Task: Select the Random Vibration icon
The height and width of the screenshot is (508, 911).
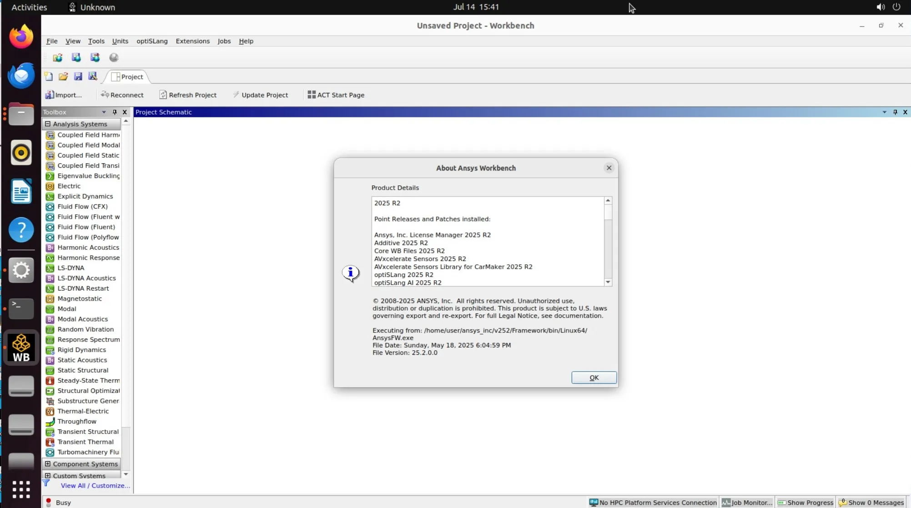Action: (50, 329)
